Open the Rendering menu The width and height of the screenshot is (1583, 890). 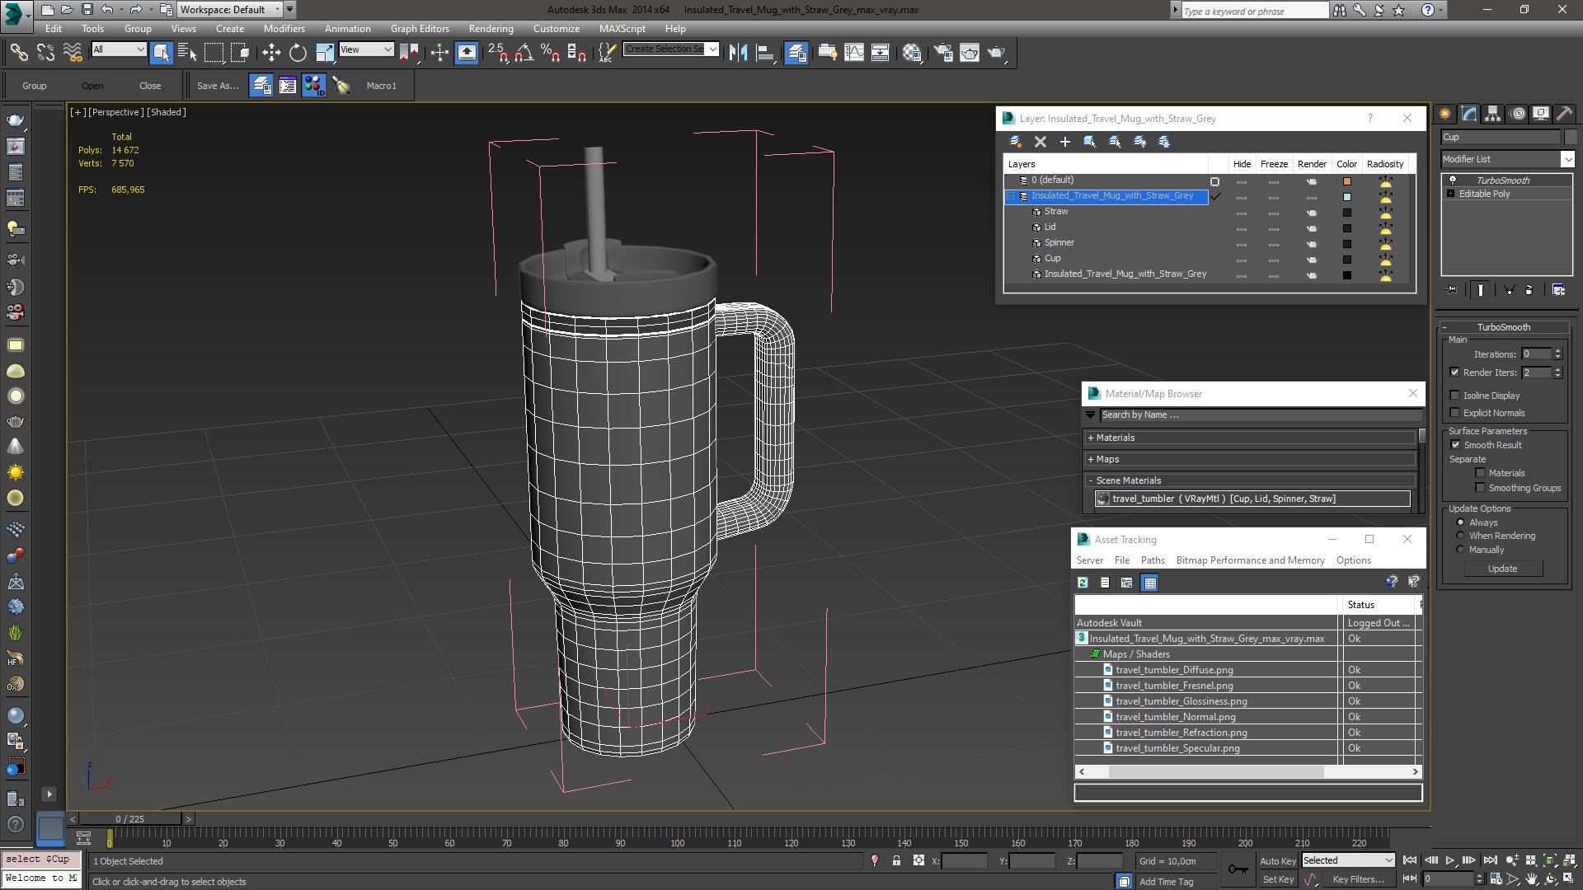click(491, 28)
